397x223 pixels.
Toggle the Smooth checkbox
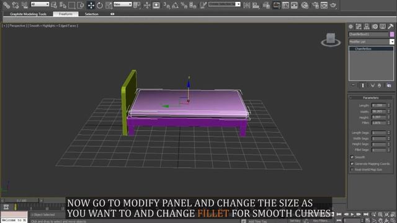[x=352, y=157]
